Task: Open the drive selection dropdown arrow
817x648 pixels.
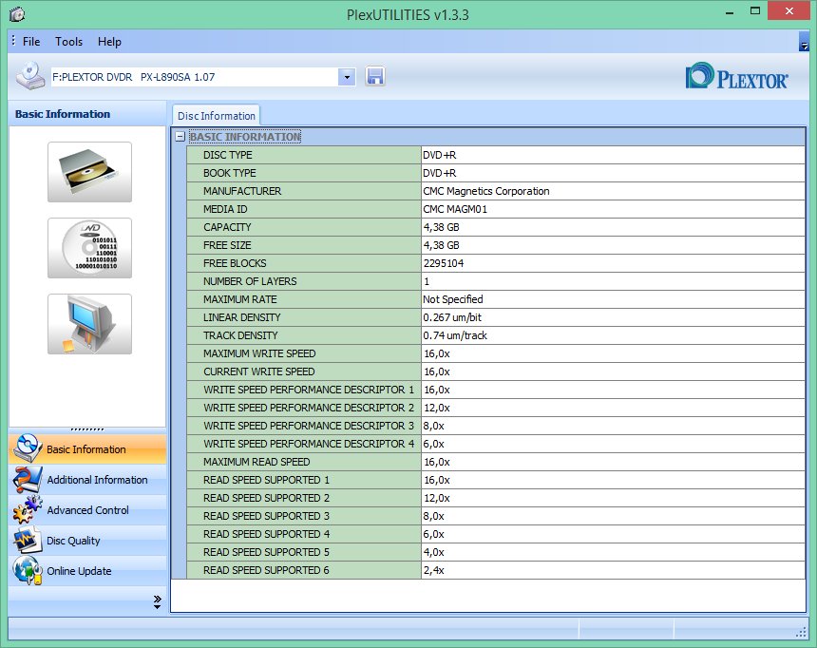Action: click(347, 77)
